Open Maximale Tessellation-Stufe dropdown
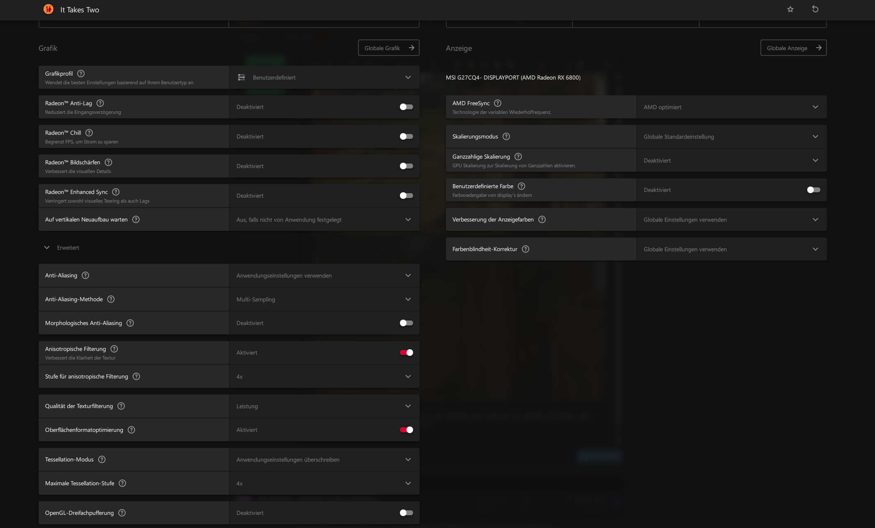 point(324,483)
